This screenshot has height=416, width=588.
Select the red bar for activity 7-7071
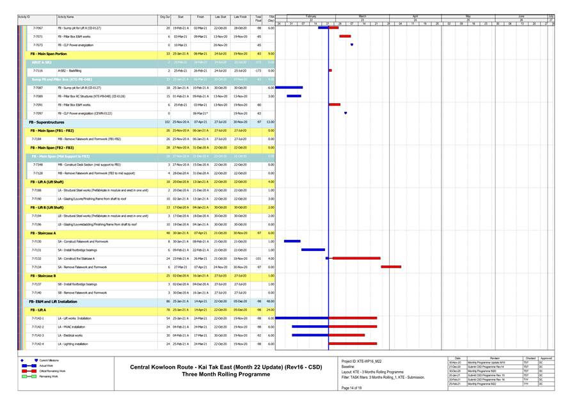[345, 36]
